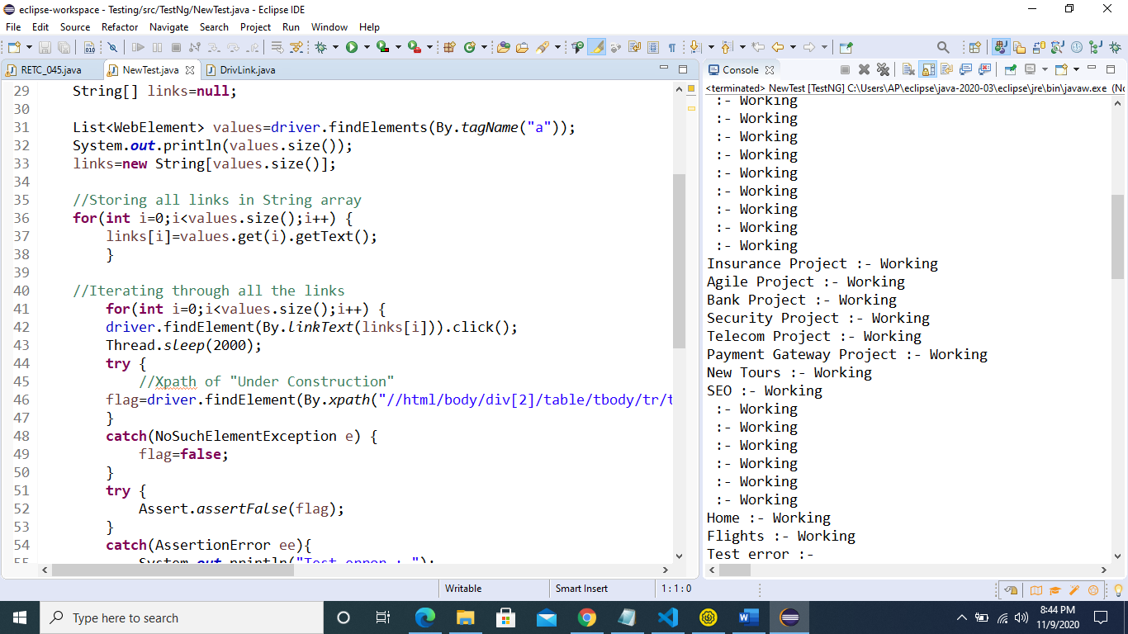Open the Display Selected Console dropdown
Viewport: 1128px width, 634px height.
click(x=1044, y=70)
